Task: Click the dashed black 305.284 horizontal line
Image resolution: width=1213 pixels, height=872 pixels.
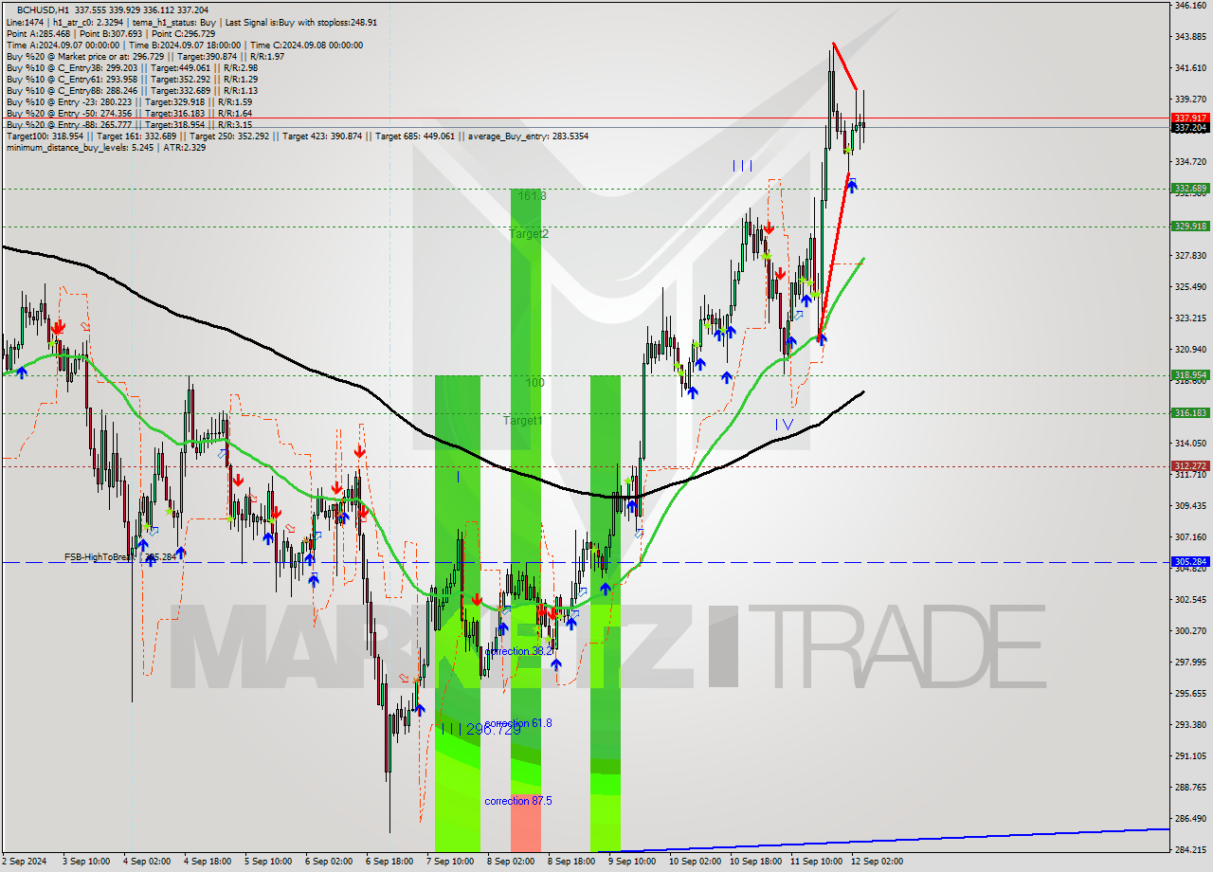Action: [x=588, y=562]
